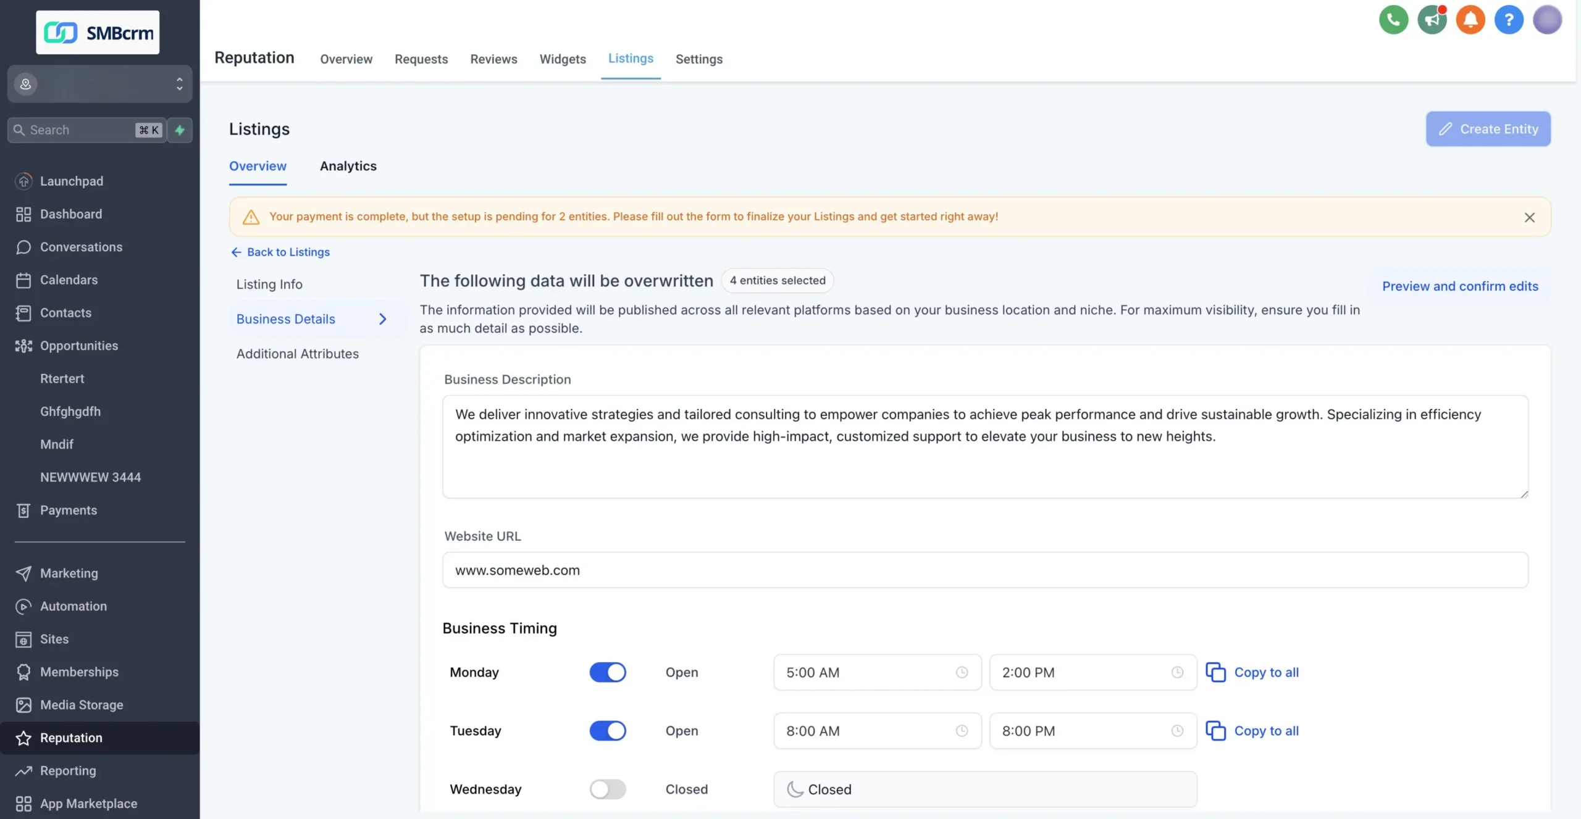Image resolution: width=1581 pixels, height=819 pixels.
Task: Click the blue help question mark icon
Action: [1509, 20]
